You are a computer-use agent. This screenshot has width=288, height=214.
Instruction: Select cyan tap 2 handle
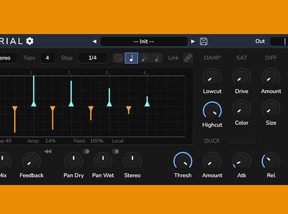pos(71,103)
